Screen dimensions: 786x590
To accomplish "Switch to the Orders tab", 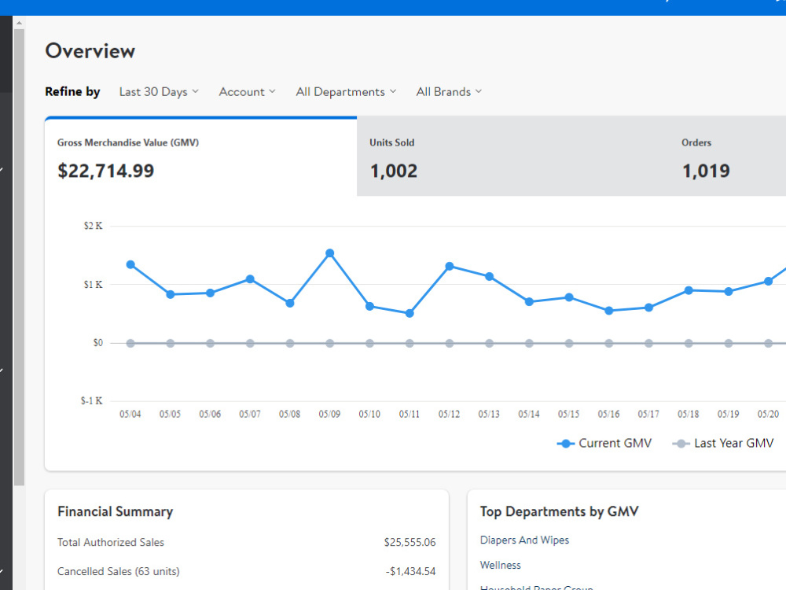I will click(728, 157).
